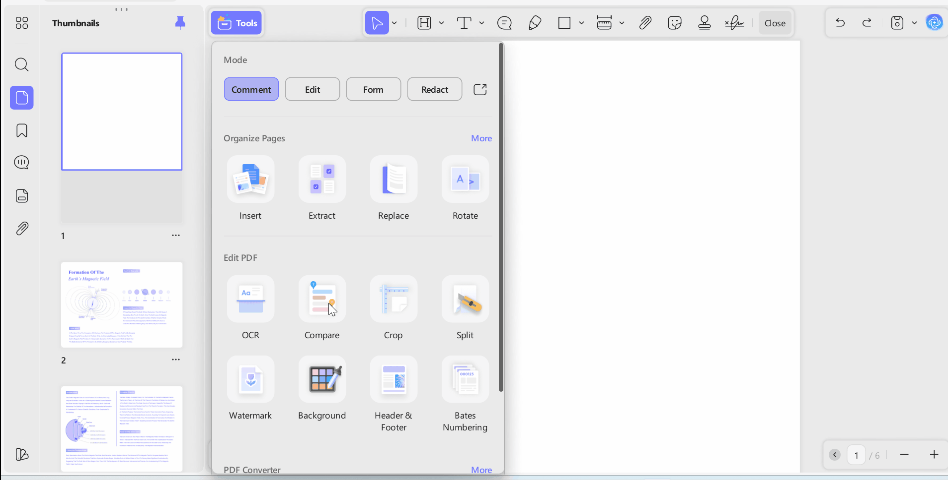Click the bottom-left sidebar panel icon
The height and width of the screenshot is (480, 948).
(22, 454)
